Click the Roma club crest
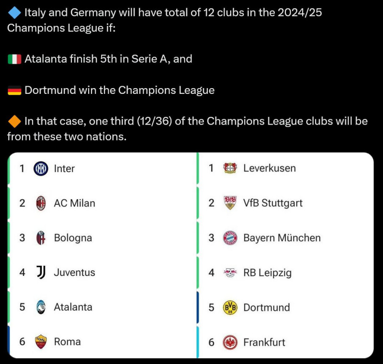 pos(41,341)
